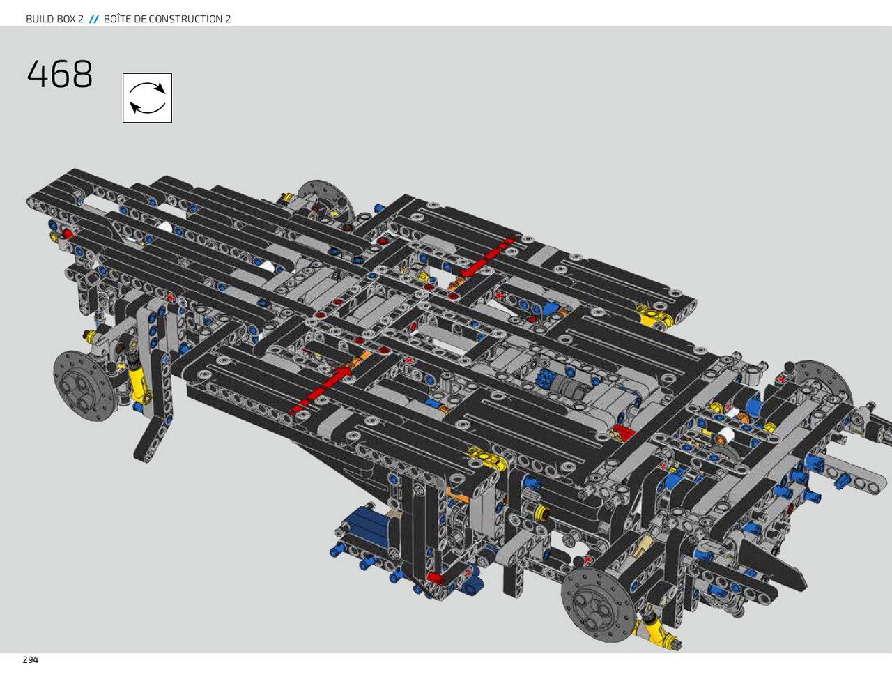The height and width of the screenshot is (679, 892).
Task: Click the rotate model icon
Action: 147,98
